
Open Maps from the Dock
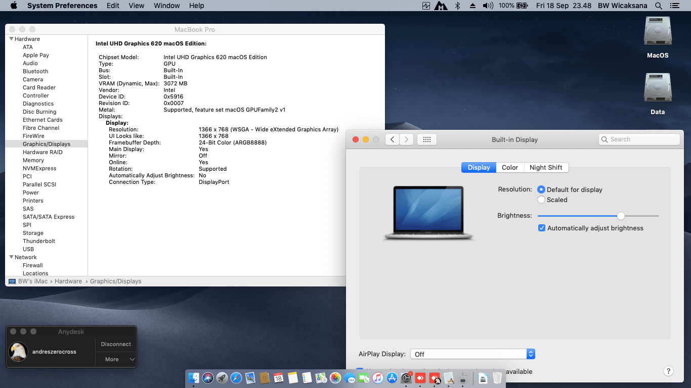point(321,378)
